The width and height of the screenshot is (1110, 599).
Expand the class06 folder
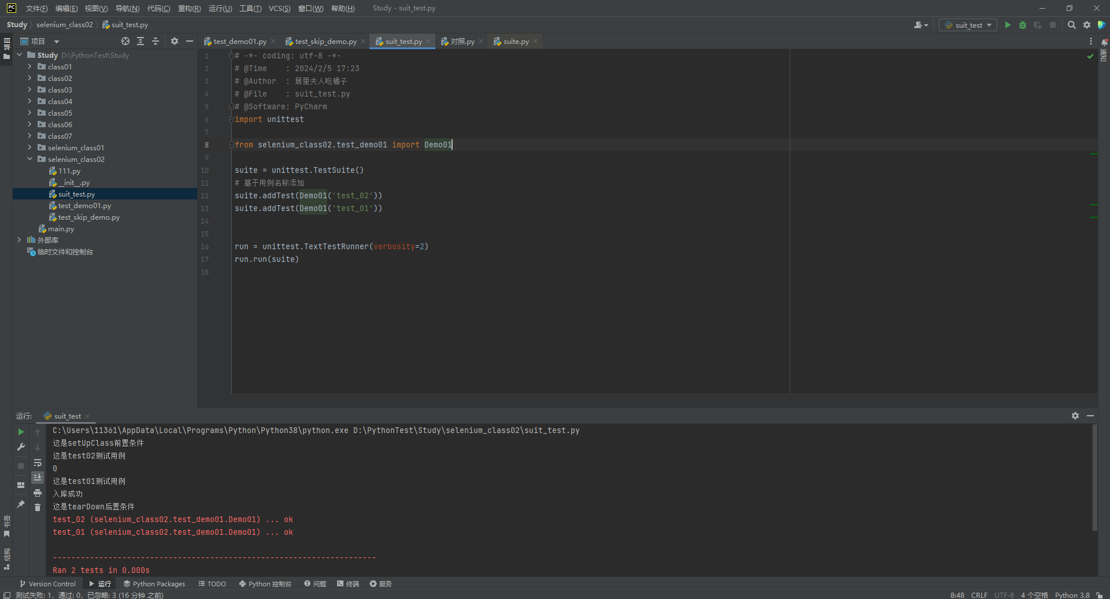pos(29,124)
